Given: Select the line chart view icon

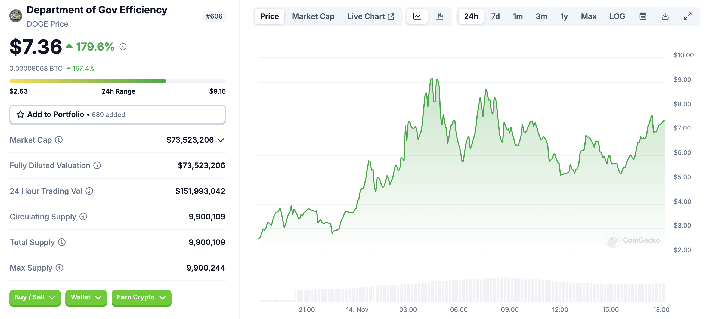Looking at the screenshot, I should pos(417,16).
